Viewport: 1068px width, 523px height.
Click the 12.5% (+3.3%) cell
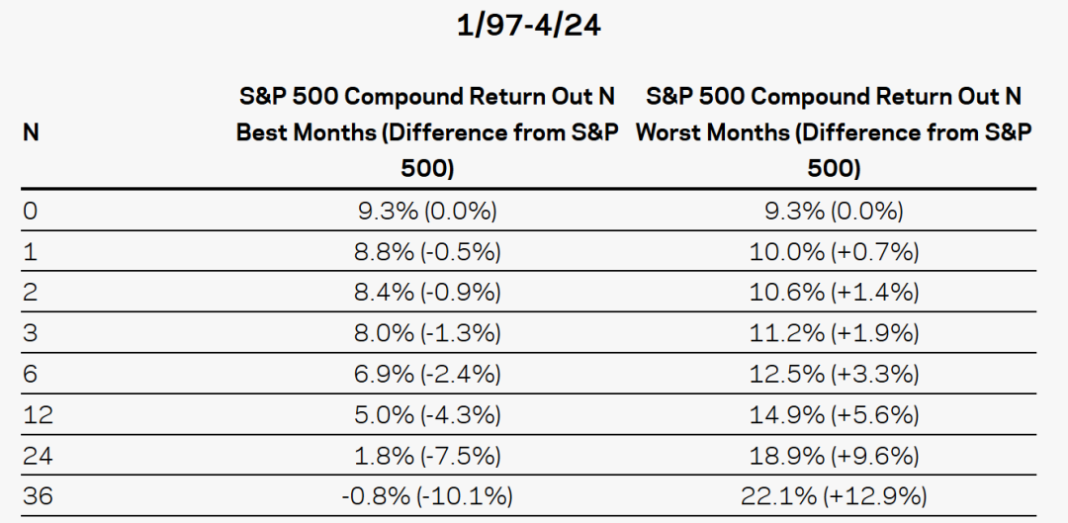pyautogui.click(x=834, y=374)
